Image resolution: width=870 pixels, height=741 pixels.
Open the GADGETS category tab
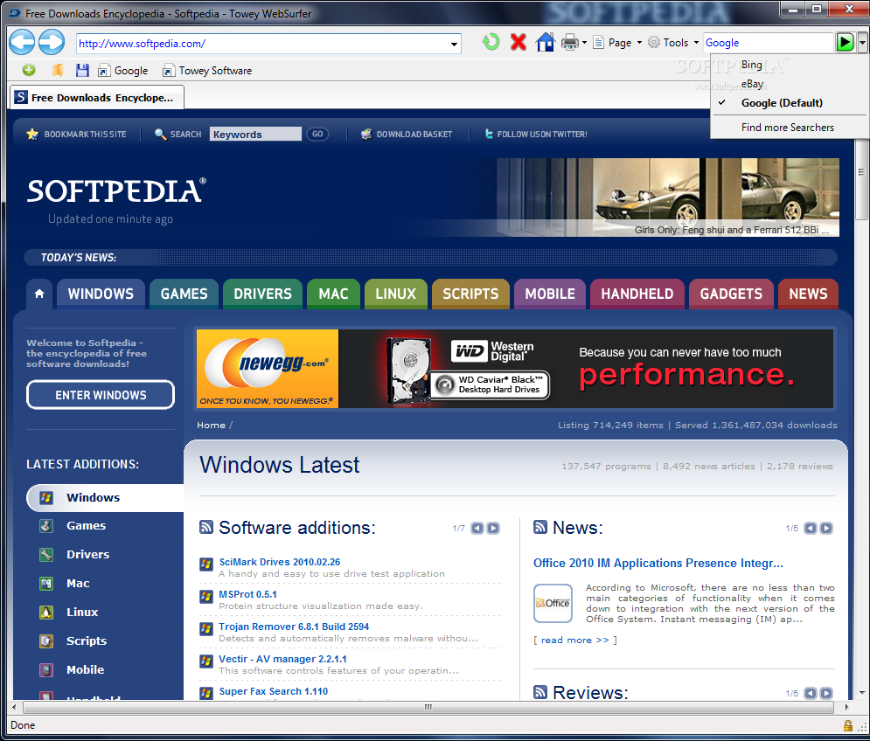click(x=731, y=294)
